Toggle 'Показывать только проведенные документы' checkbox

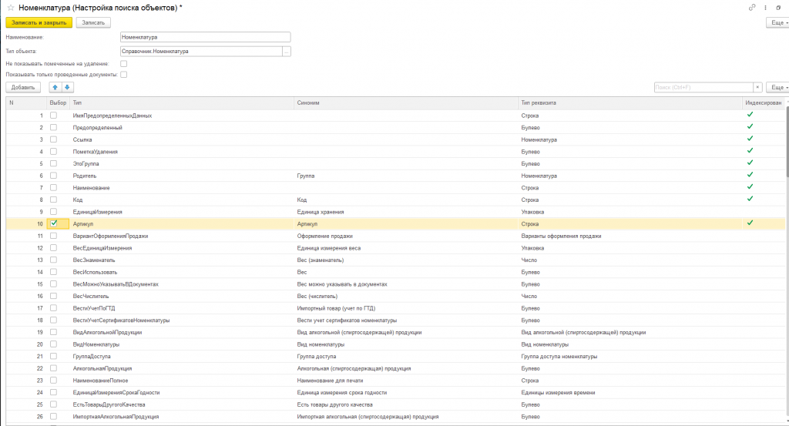point(123,75)
